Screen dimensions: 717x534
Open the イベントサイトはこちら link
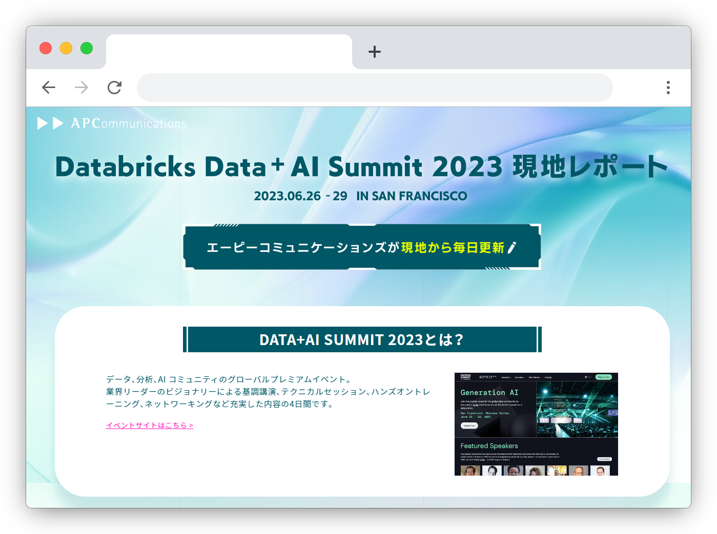point(150,425)
